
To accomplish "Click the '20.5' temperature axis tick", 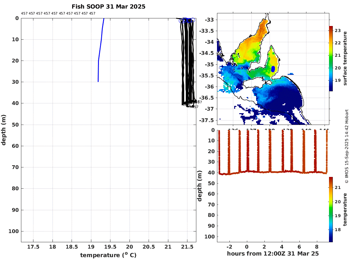I will pyautogui.click(x=149, y=247).
